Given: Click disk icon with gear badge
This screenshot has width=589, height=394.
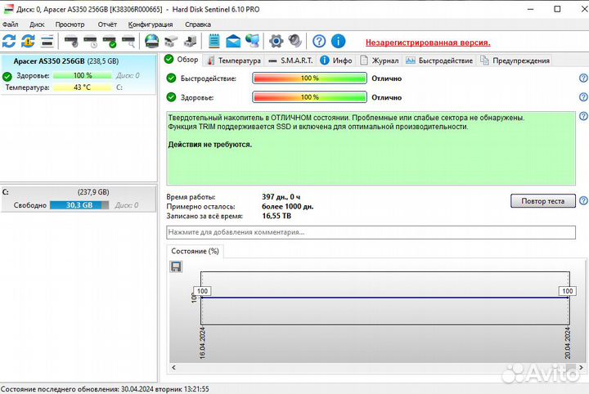Looking at the screenshot, I should tap(71, 41).
